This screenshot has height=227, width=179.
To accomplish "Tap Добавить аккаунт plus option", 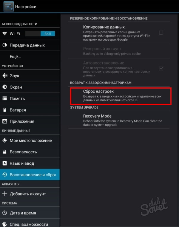I will 28,194.
